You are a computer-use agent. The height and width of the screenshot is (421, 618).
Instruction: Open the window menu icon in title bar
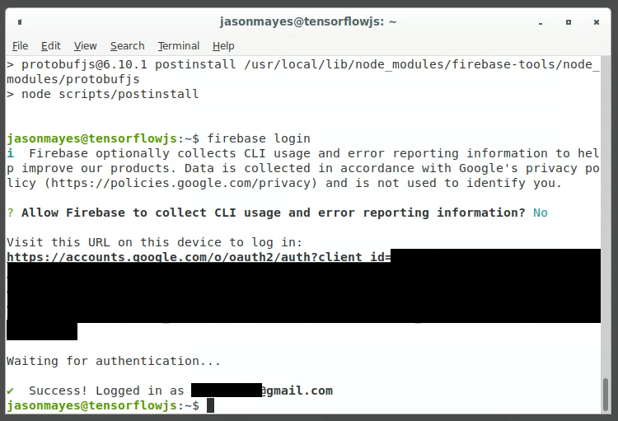20,21
